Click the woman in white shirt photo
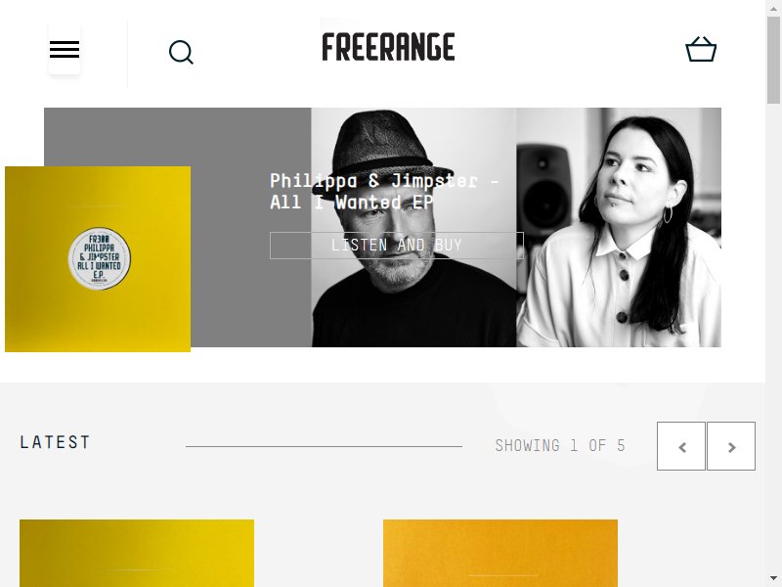This screenshot has height=587, width=782. (619, 227)
